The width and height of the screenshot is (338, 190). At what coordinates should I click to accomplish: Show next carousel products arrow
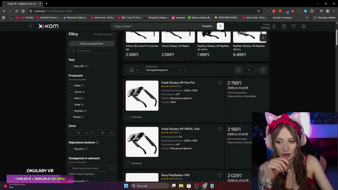click(263, 38)
